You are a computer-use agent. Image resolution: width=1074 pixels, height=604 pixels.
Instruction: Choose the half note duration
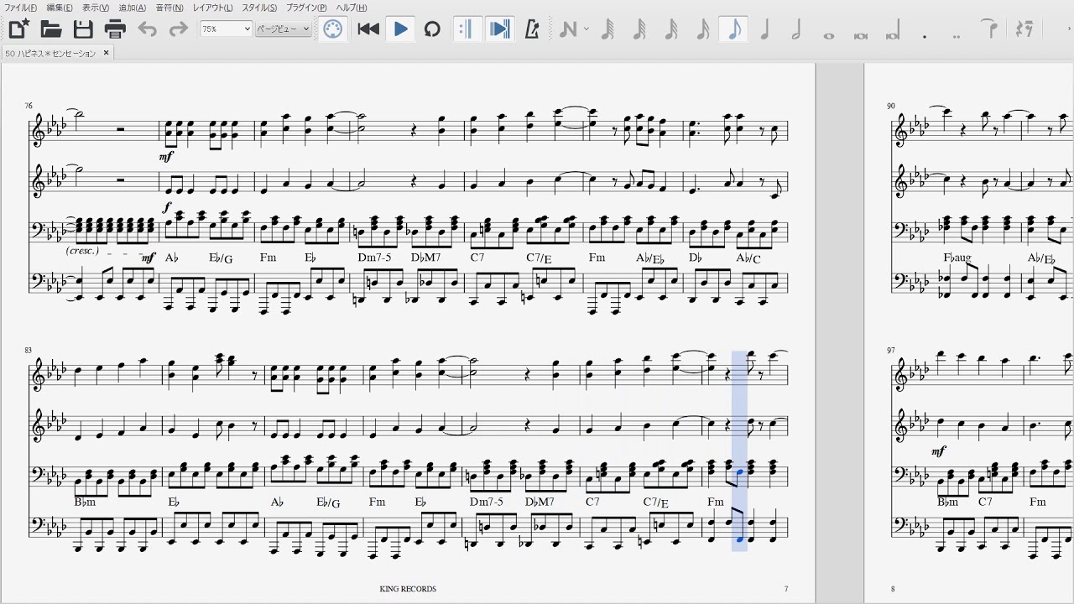tap(796, 29)
